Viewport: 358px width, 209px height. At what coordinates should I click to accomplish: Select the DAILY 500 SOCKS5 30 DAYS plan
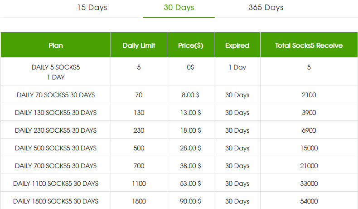click(x=56, y=148)
